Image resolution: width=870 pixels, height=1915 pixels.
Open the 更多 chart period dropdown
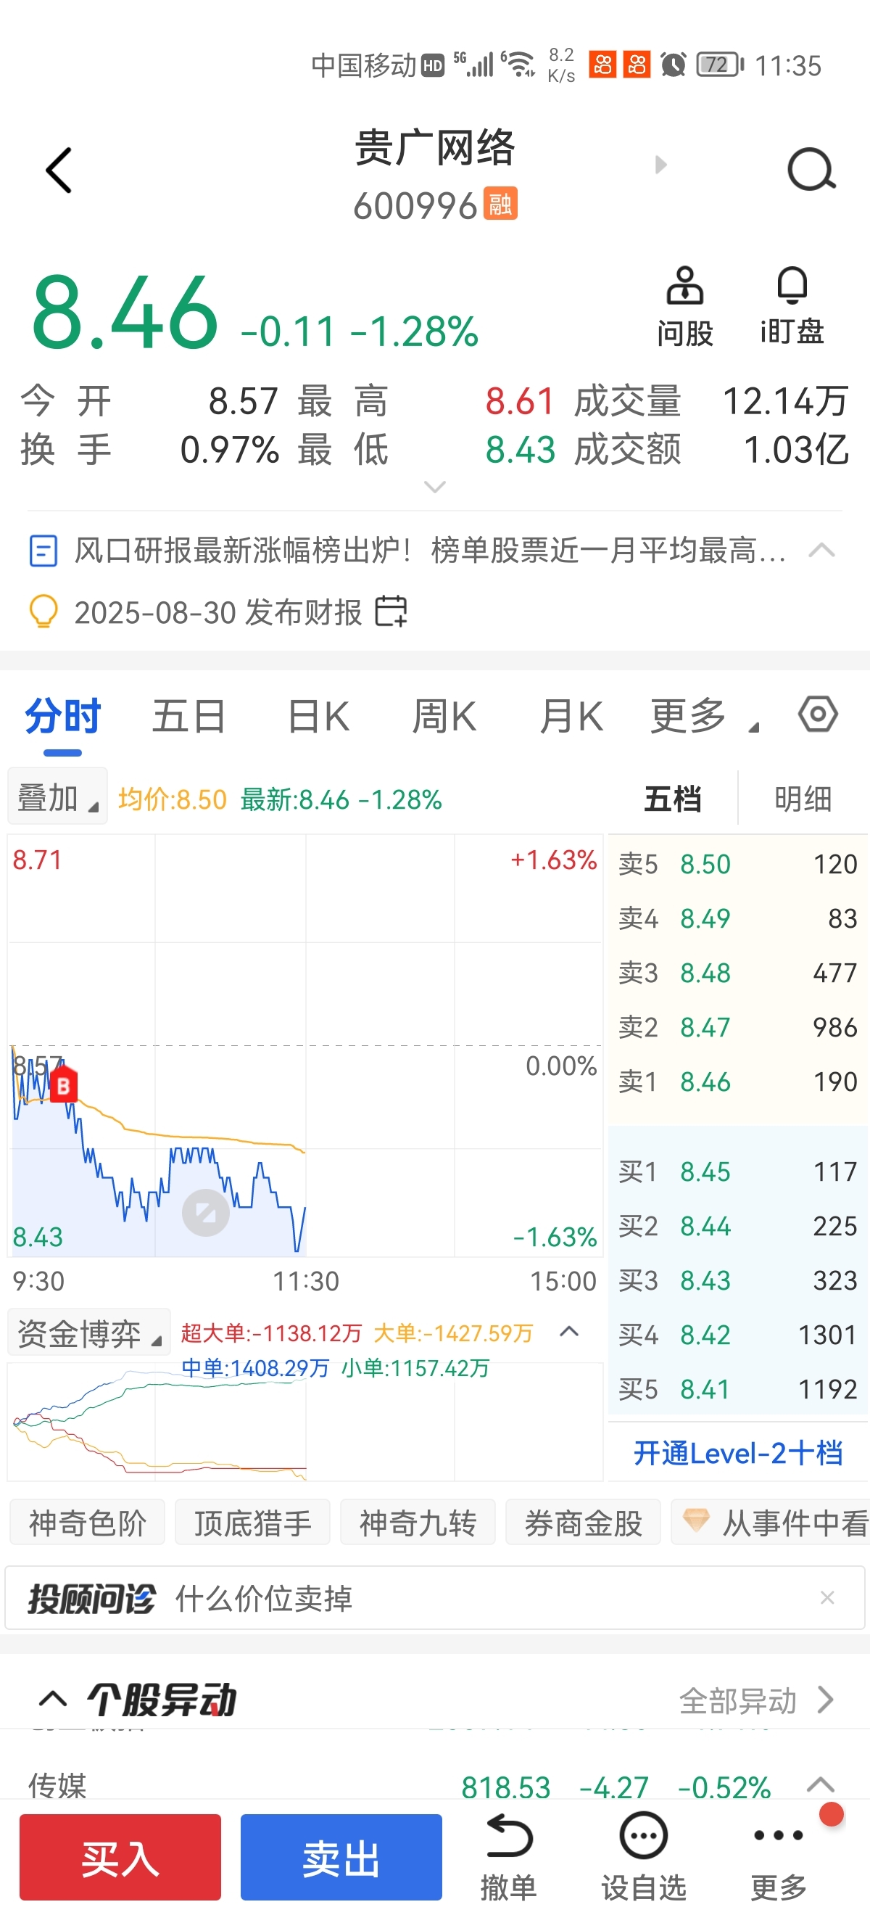(x=703, y=717)
